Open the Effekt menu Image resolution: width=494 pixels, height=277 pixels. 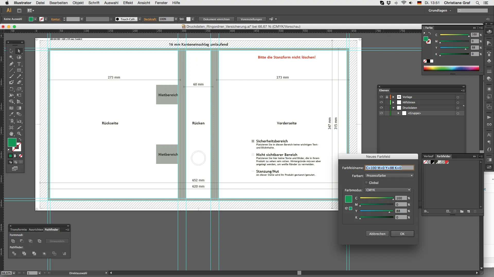tap(128, 3)
